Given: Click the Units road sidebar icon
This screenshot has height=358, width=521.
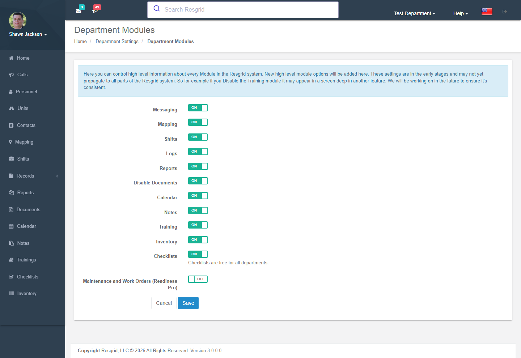Looking at the screenshot, I should 12,108.
